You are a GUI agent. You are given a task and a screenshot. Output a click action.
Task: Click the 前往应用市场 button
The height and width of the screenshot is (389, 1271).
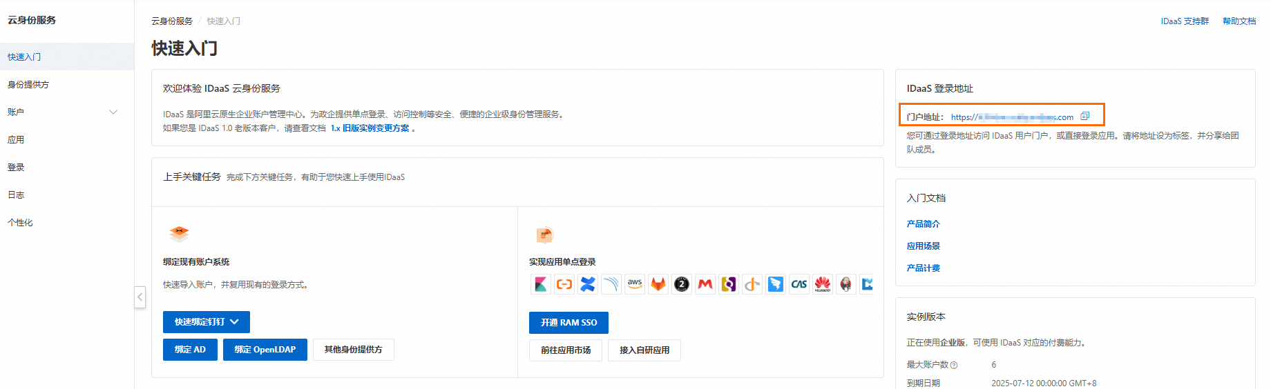click(566, 350)
